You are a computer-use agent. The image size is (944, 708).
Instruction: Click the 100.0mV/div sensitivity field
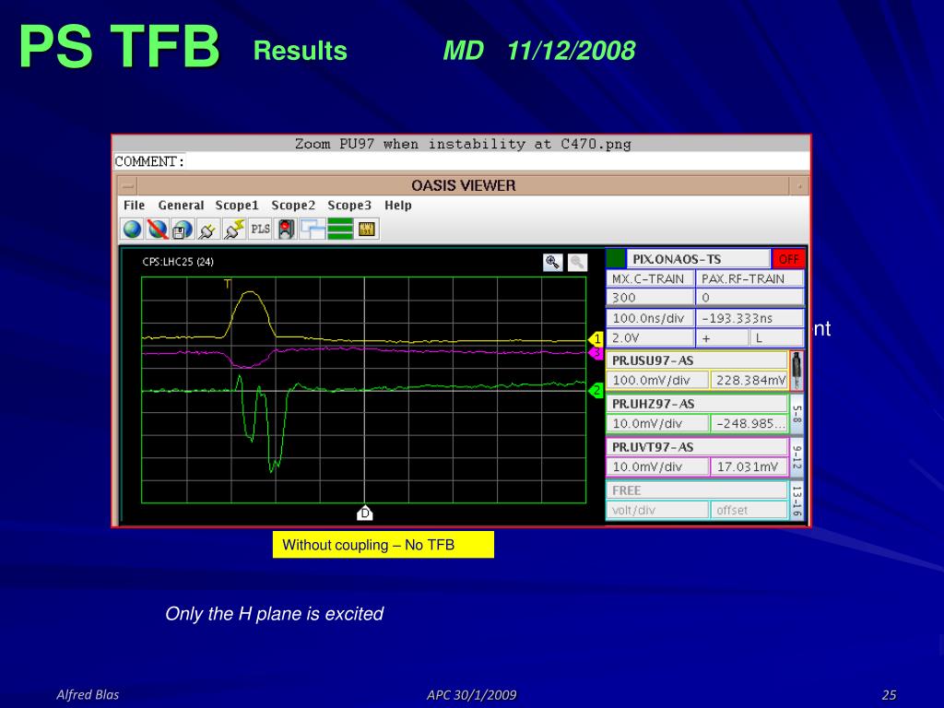coord(657,380)
